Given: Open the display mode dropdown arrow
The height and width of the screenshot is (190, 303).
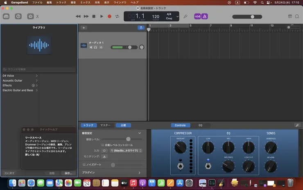Looking at the screenshot, I should (177, 16).
